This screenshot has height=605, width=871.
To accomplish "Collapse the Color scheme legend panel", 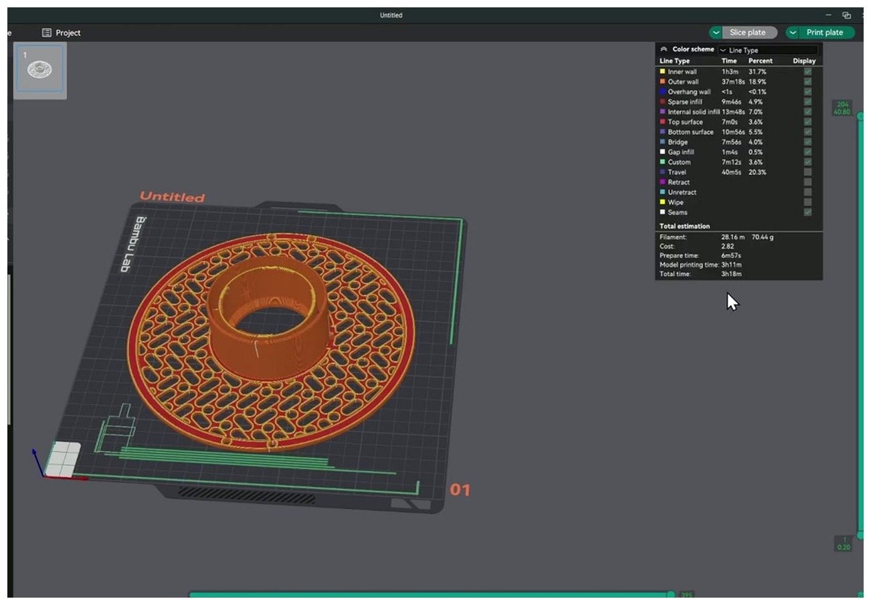I will 664,49.
